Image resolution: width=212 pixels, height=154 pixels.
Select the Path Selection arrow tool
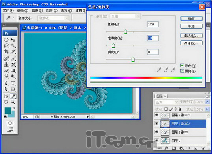click(x=6, y=89)
